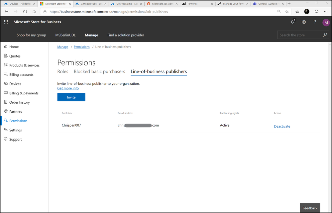Switch to General (Surface Hub) Teams tab
The width and height of the screenshot is (332, 213).
[x=269, y=4]
